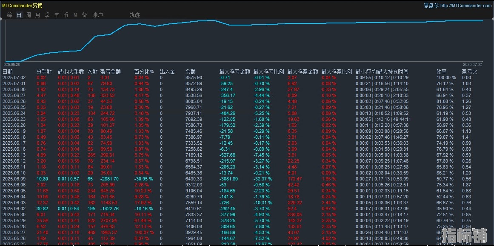
Task: Click the profit amount 2707.95
Action: pos(109,220)
